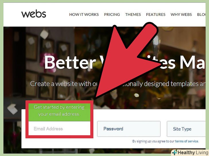Click into the Password field
209x156 pixels.
pos(129,129)
